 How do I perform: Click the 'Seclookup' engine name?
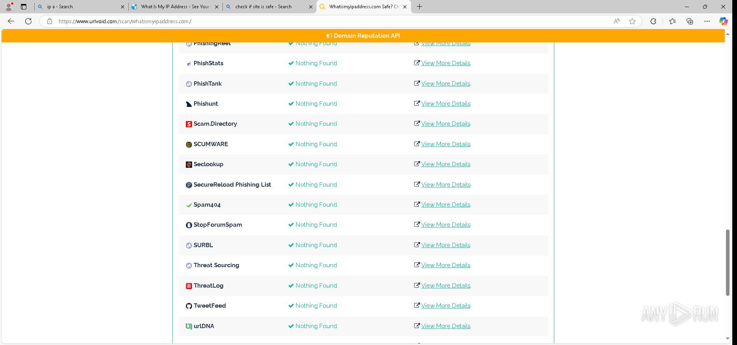208,164
